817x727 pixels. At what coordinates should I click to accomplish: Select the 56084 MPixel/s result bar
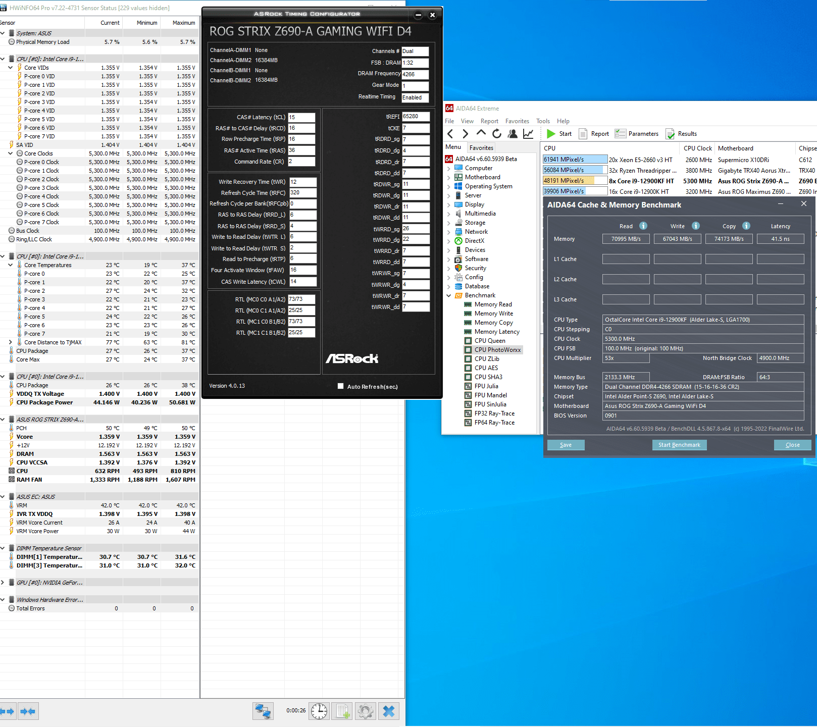click(x=575, y=170)
